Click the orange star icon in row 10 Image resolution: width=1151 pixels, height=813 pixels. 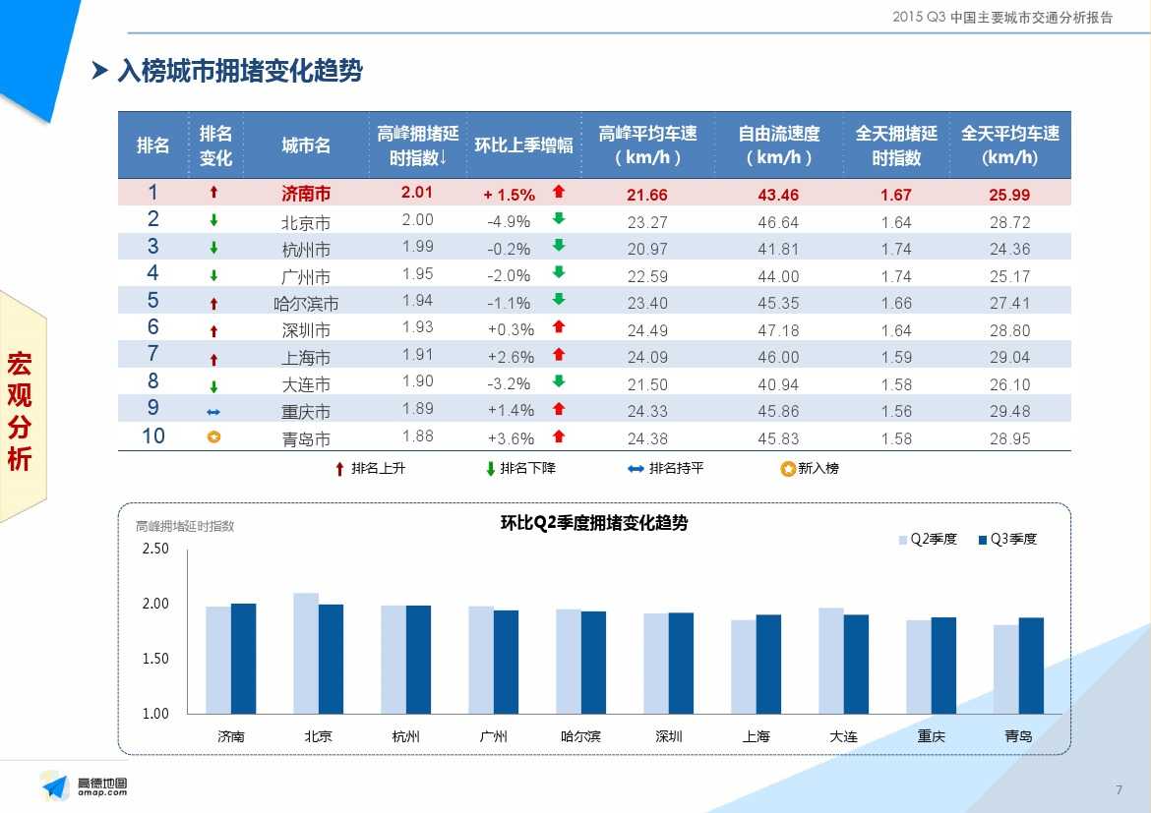click(x=213, y=438)
